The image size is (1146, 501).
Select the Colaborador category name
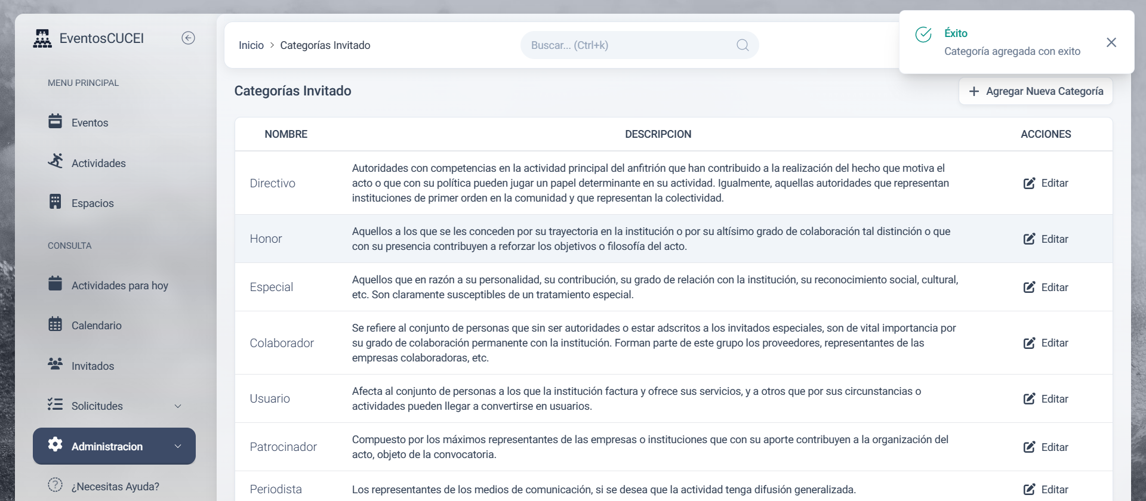[282, 343]
